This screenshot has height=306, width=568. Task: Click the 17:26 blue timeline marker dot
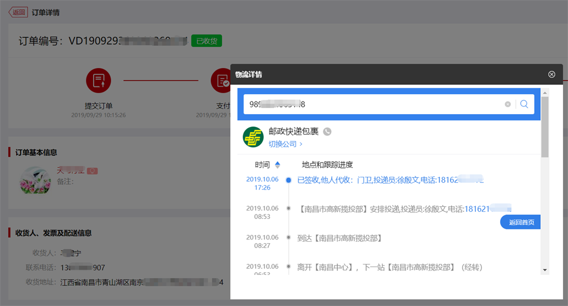pos(288,180)
